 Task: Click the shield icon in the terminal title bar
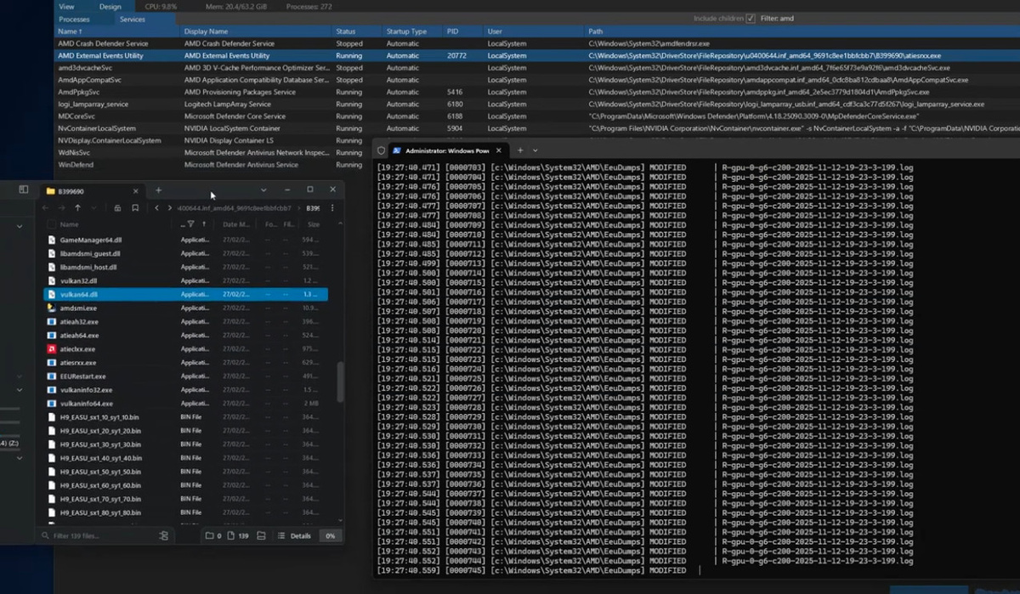point(382,150)
